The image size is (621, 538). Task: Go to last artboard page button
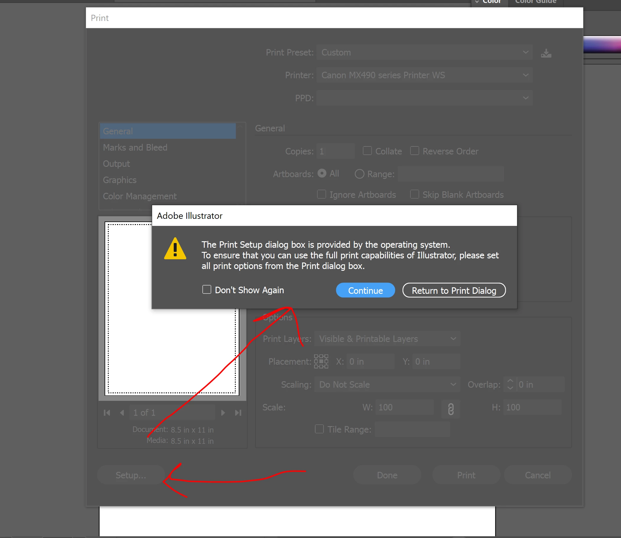point(238,413)
